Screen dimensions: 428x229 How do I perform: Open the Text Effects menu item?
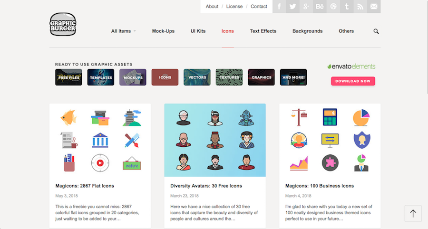coord(263,31)
